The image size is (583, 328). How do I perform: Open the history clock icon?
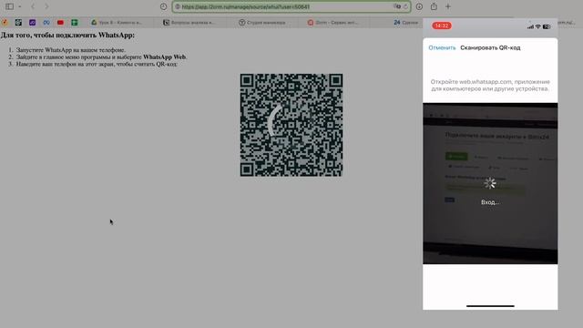click(163, 6)
